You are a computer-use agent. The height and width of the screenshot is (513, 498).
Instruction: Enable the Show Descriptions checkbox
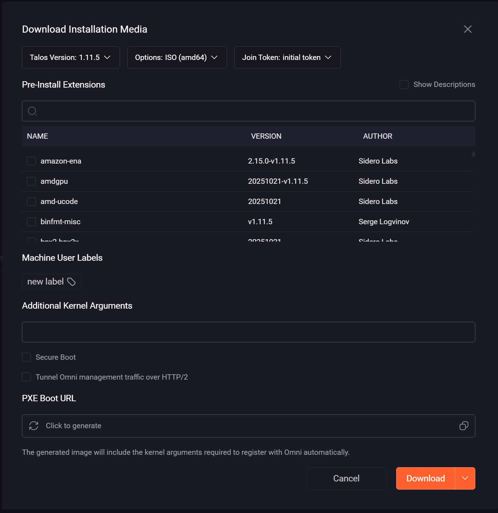[404, 84]
